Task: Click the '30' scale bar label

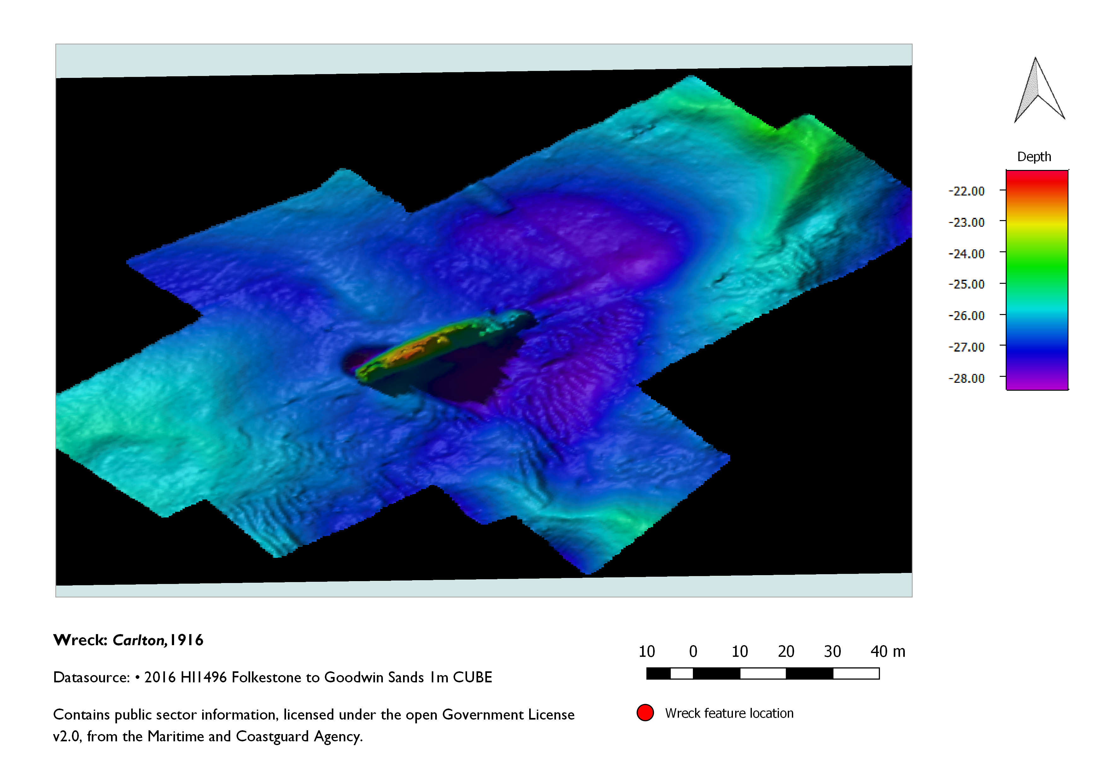Action: [832, 651]
